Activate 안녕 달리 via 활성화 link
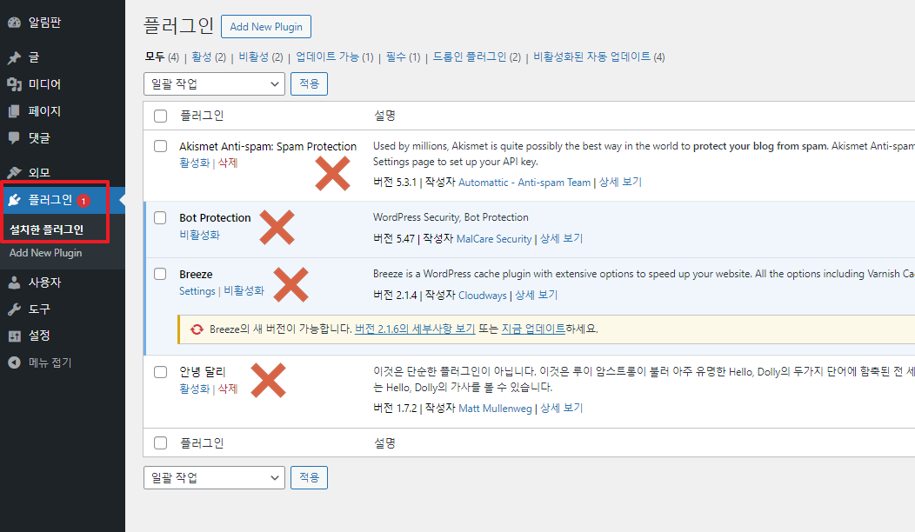915x532 pixels. click(194, 389)
